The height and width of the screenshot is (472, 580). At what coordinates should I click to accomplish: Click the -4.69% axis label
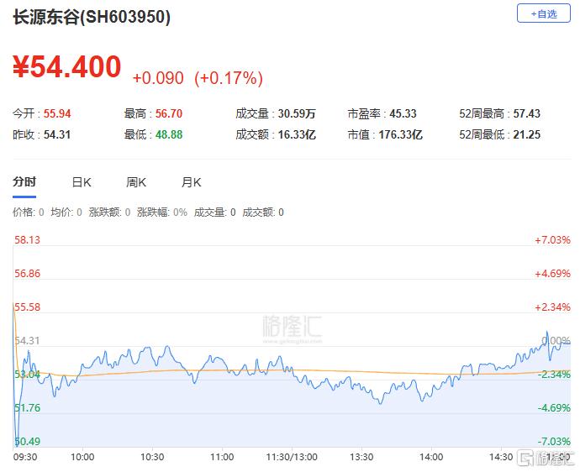pos(554,407)
